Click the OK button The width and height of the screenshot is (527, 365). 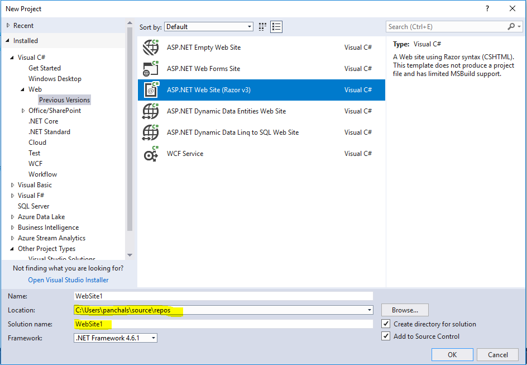tap(452, 354)
